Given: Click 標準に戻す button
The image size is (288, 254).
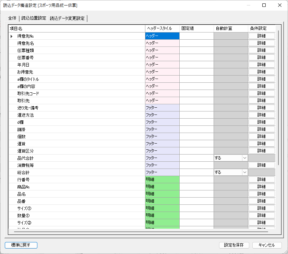Looking at the screenshot, I should 21,245.
